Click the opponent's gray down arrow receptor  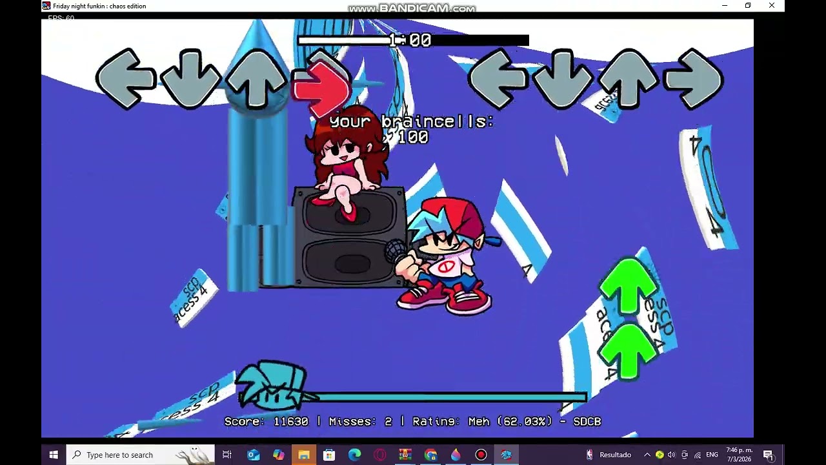coord(191,79)
